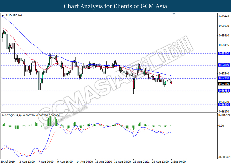Viewport: 231px width, 165px height.
Task: Click the 28 Aug 12:00 time label
Action: (x=160, y=162)
